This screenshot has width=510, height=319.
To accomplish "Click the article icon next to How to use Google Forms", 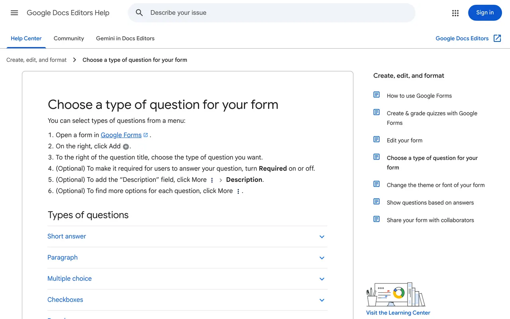I will coord(377,95).
